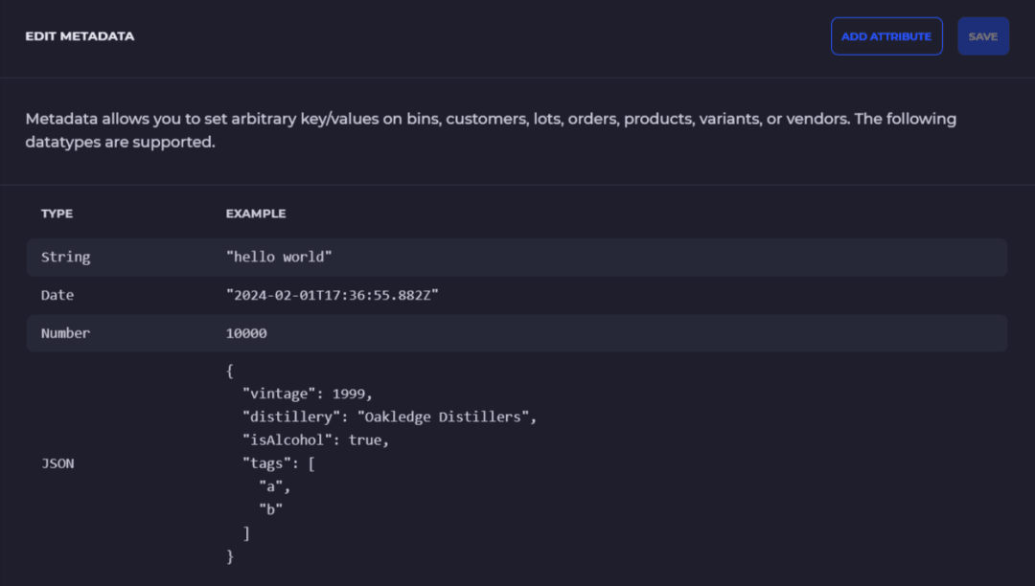
Task: Click the closing curly brace of JSON
Action: [x=230, y=556]
